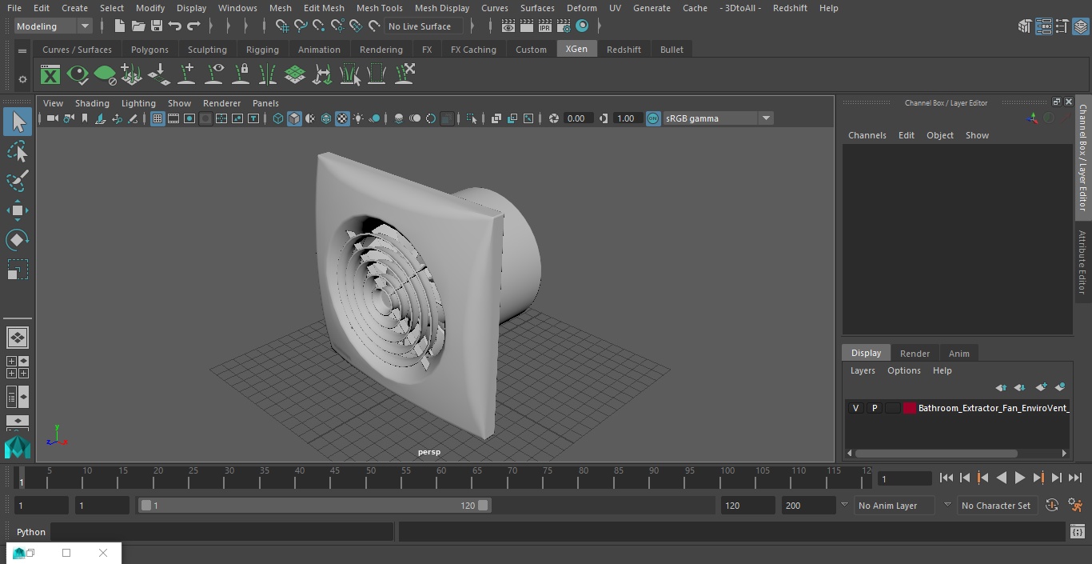1092x564 pixels.
Task: Open the sRGB gamma view transform dropdown
Action: click(x=718, y=118)
